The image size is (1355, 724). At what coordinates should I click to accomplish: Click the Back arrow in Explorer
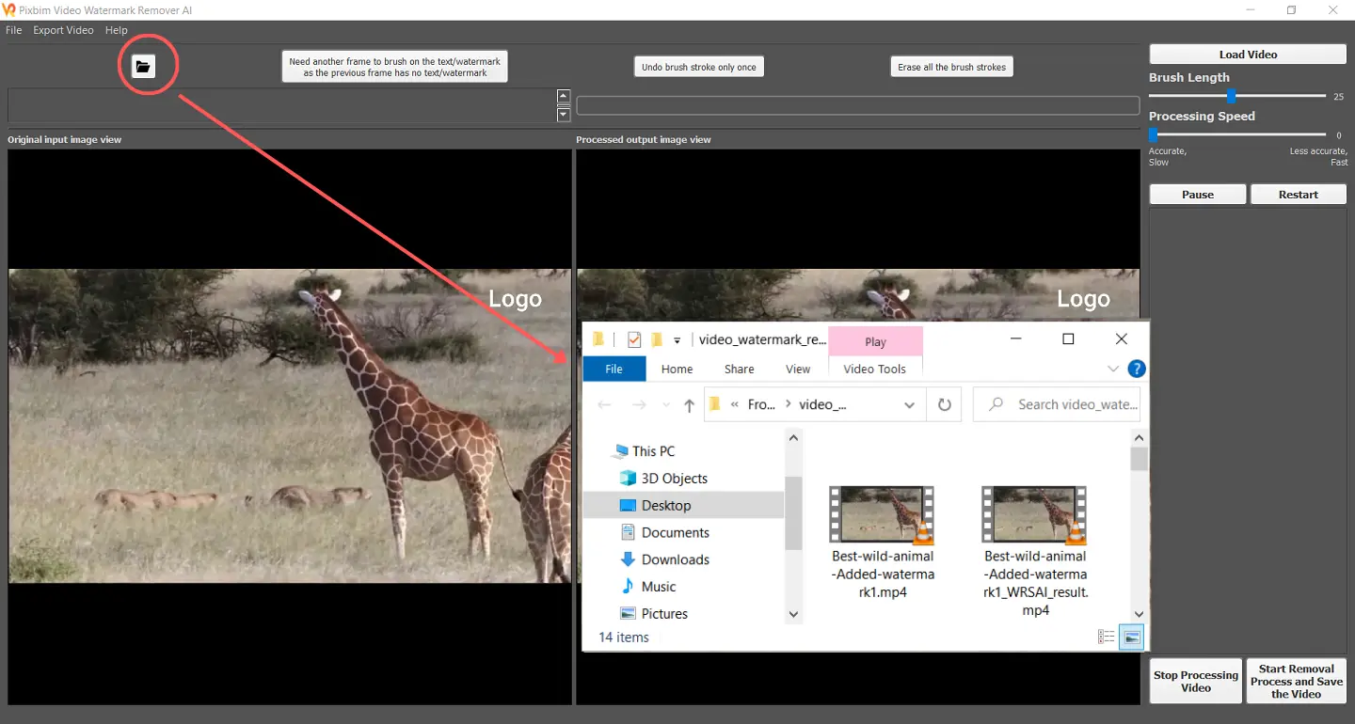(x=604, y=404)
